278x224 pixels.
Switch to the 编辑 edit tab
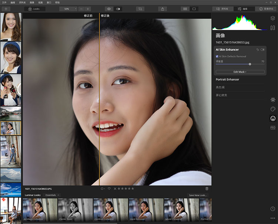coord(244,9)
